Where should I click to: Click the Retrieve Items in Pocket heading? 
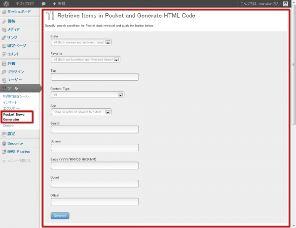126,15
